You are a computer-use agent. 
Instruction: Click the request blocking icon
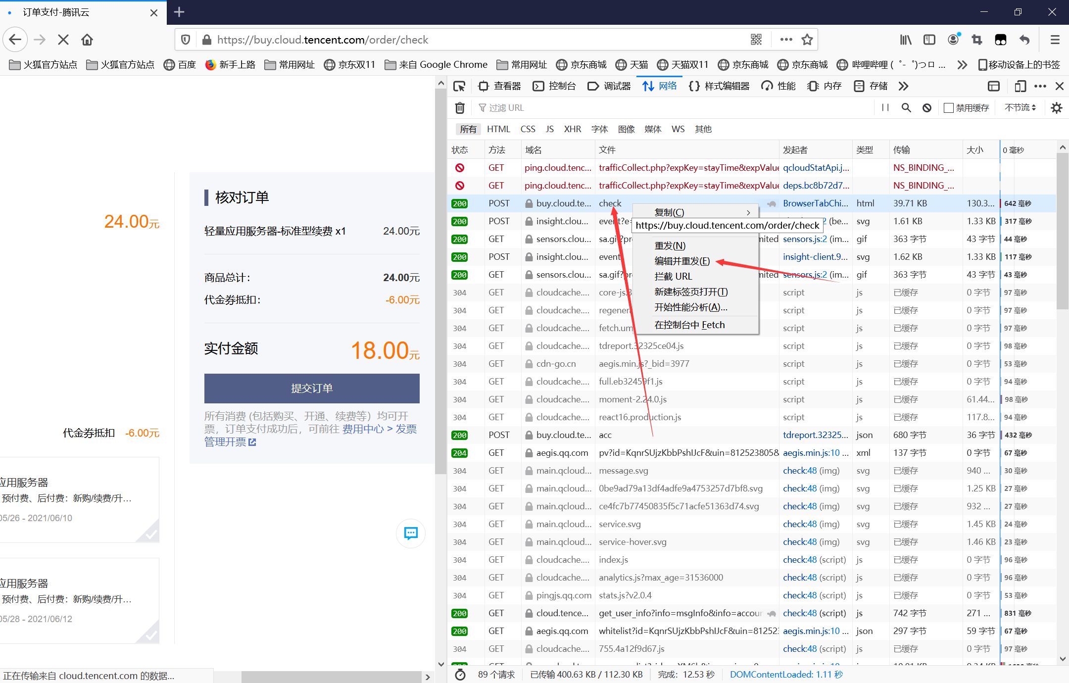click(x=927, y=108)
